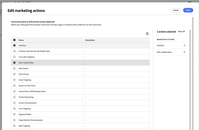The image size is (199, 130).
Task: Click the Save button
Action: 188,10
